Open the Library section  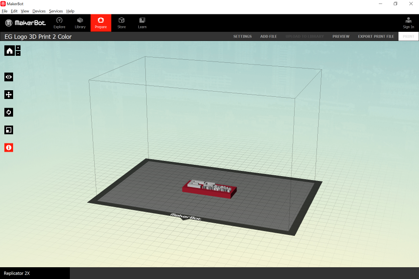coord(80,23)
